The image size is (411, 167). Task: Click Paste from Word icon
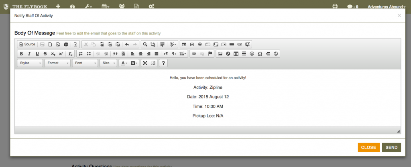pyautogui.click(x=118, y=44)
